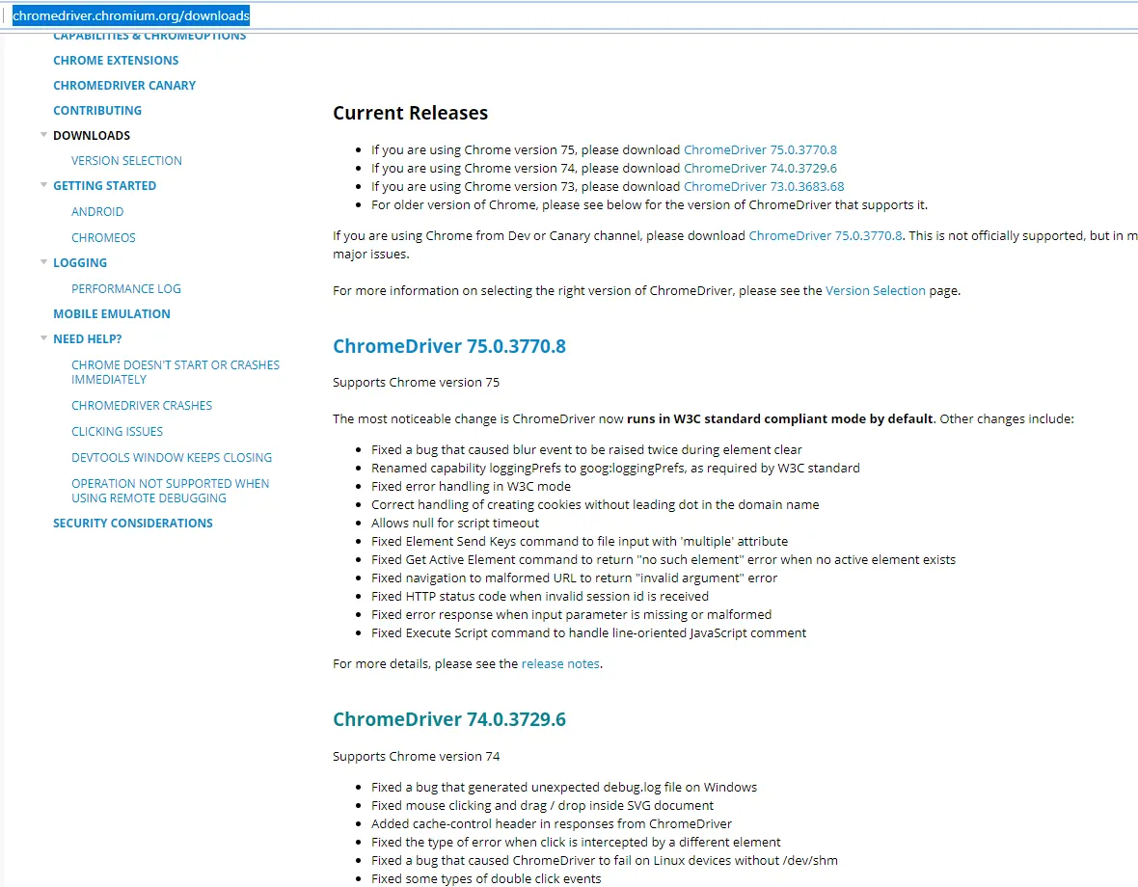Collapse the Downloads section triangle
Image resolution: width=1138 pixels, height=887 pixels.
43,135
